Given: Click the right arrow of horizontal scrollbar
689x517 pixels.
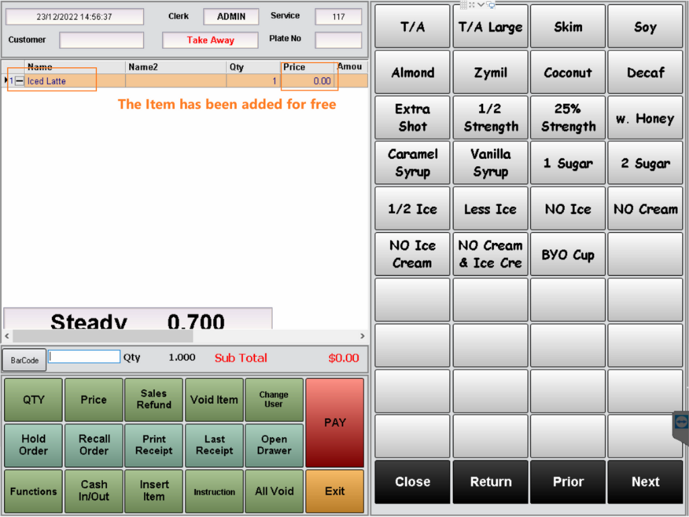Looking at the screenshot, I should pos(362,336).
